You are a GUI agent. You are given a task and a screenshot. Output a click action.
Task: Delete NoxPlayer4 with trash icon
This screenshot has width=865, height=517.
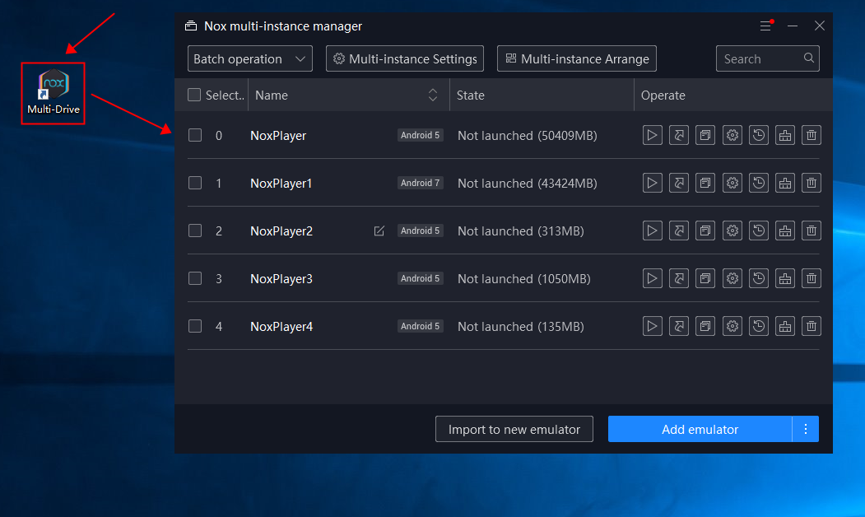[812, 326]
